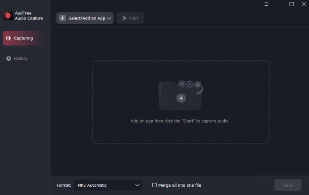This screenshot has width=309, height=195.
Task: Open the Capturing tab in sidebar
Action: click(26, 38)
